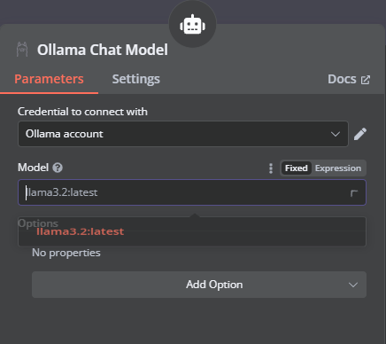The image size is (386, 344).
Task: Click inside the Model input field
Action: coord(192,192)
